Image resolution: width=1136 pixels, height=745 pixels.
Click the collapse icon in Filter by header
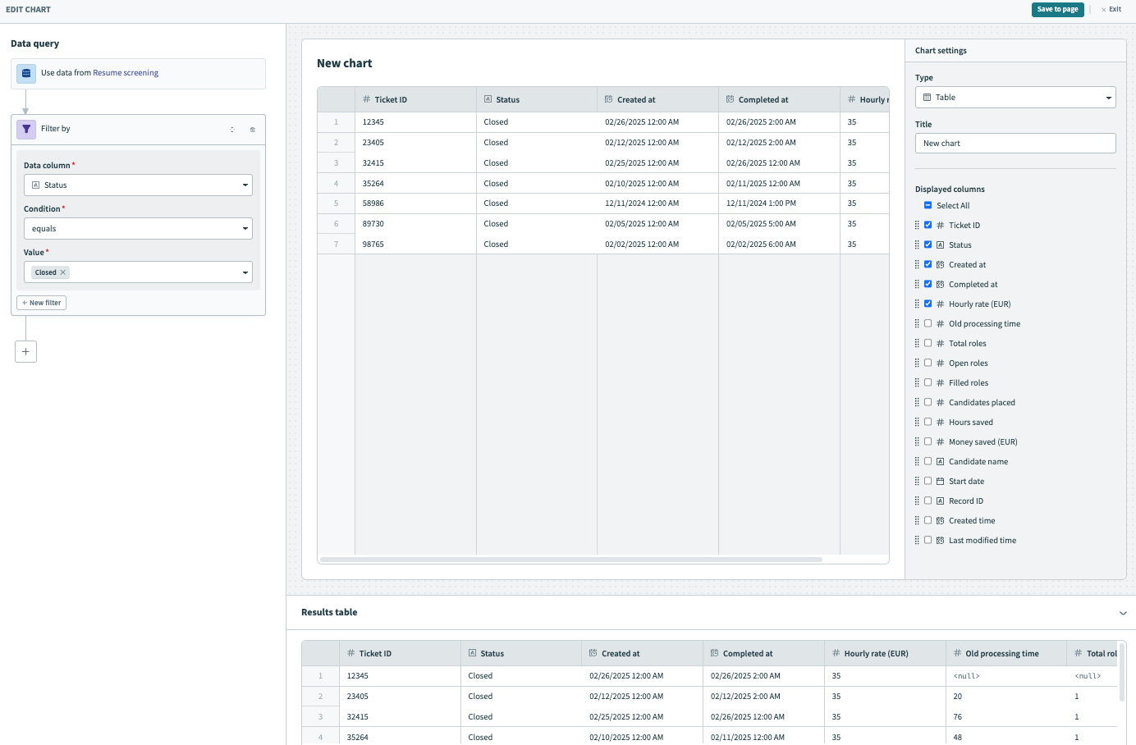click(x=232, y=130)
